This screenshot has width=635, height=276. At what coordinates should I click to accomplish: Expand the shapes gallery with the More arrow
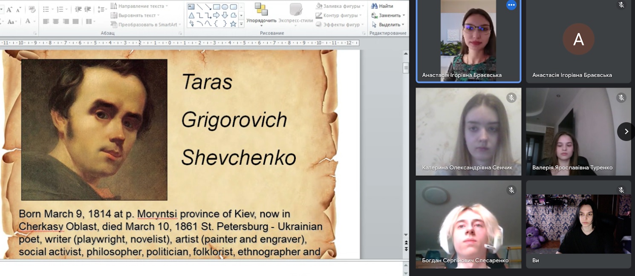coord(241,23)
